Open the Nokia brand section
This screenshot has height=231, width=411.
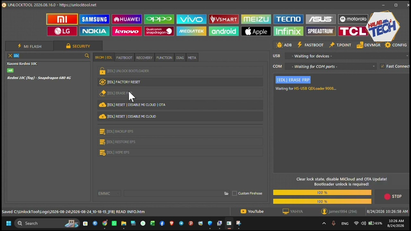coord(94,31)
